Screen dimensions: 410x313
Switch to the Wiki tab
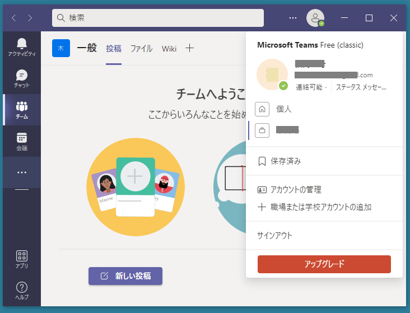tap(169, 49)
